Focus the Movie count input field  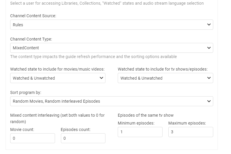click(x=32, y=138)
